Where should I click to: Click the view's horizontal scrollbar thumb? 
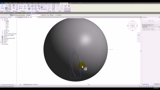click(89, 84)
